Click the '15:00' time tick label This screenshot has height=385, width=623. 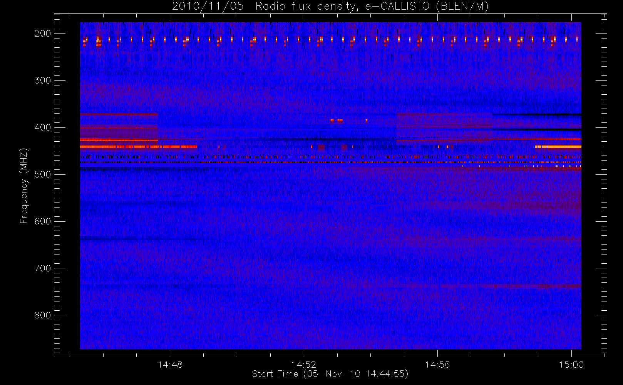coord(571,365)
